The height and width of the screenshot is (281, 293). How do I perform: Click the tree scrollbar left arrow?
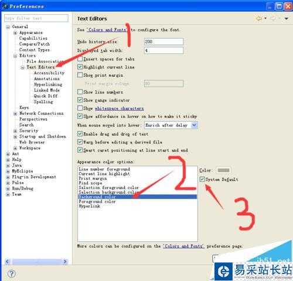(x=7, y=262)
